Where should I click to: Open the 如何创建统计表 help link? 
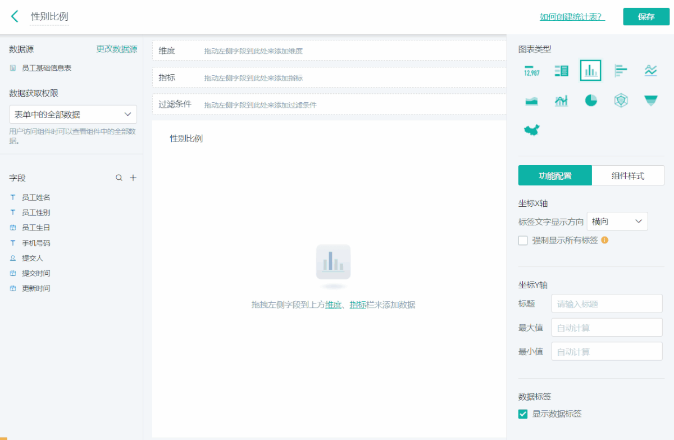(572, 17)
